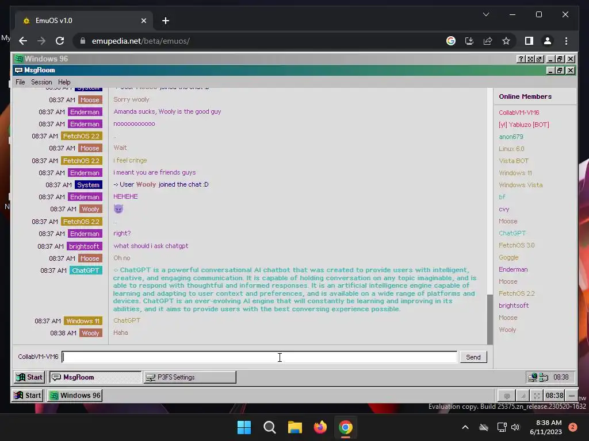
Task: View site information lock icon
Action: (x=83, y=41)
